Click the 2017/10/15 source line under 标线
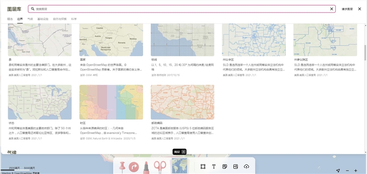The image size is (367, 174). [166, 75]
